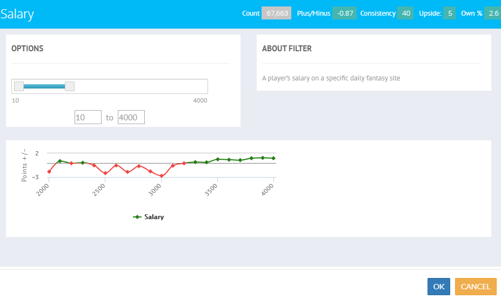Click the OPTIONS panel heading
The width and height of the screenshot is (501, 299).
28,49
